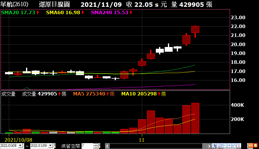Click the scrollbar right arrow button
This screenshot has height=149, width=259.
[209, 146]
